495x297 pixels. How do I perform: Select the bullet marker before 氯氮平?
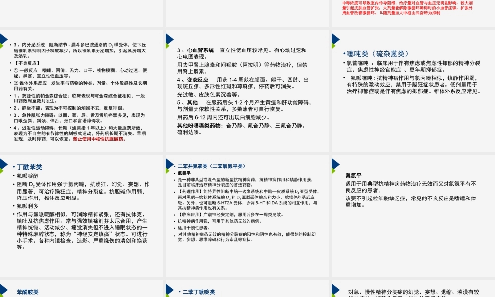tap(174, 172)
